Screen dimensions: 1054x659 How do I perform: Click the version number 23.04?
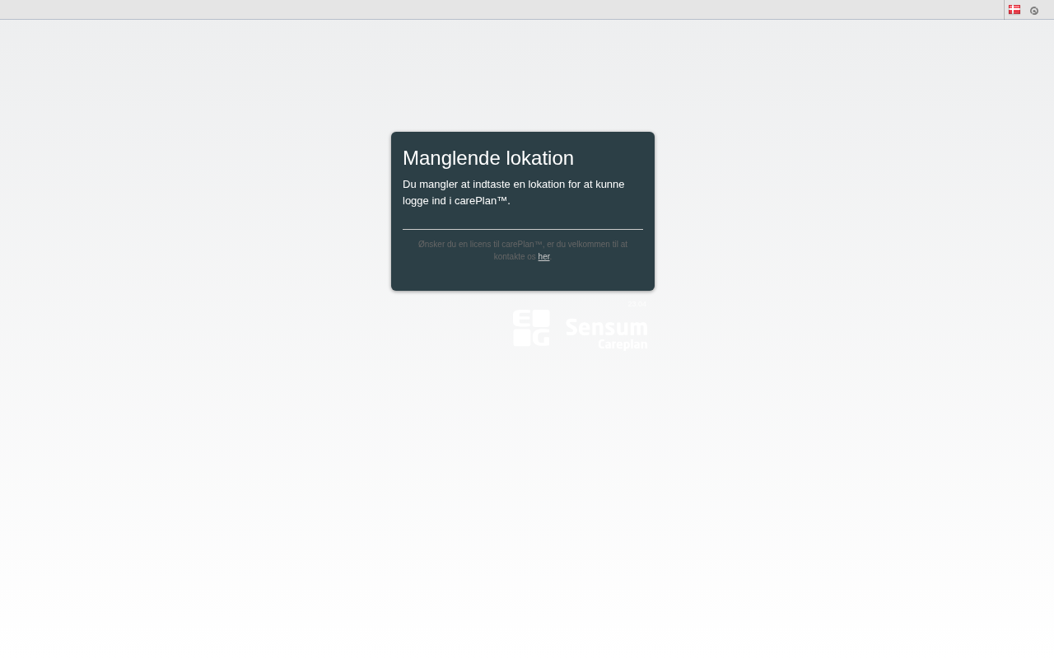[x=637, y=304]
